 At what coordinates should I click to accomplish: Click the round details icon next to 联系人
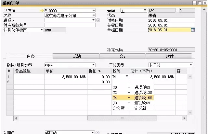[98, 20]
